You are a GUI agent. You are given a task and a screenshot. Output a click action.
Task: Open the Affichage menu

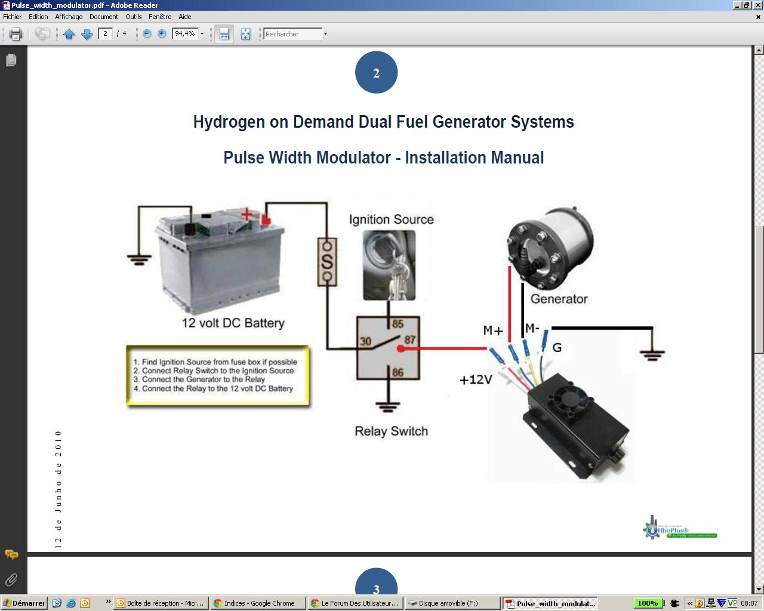click(69, 17)
